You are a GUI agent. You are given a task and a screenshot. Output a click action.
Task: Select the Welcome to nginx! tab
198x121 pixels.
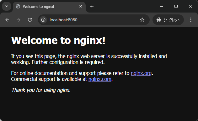click(49, 7)
